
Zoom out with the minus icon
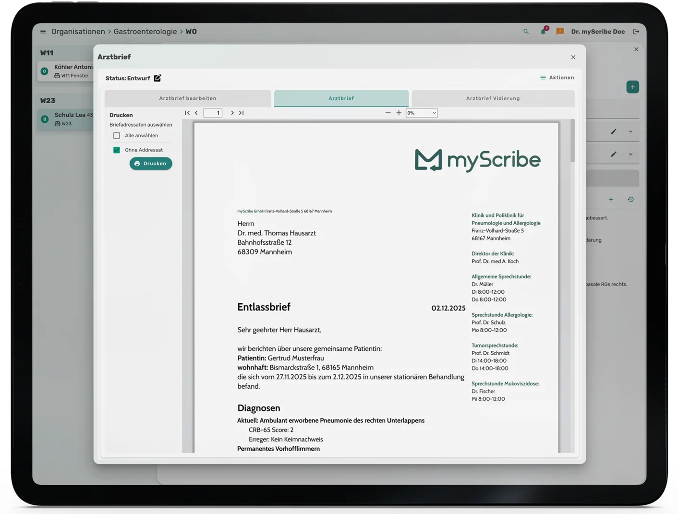tap(388, 113)
